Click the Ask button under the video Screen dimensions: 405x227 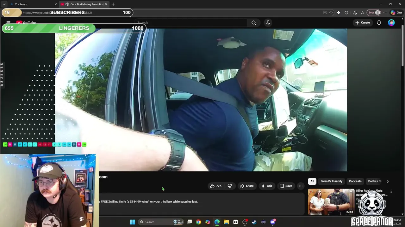pyautogui.click(x=266, y=186)
